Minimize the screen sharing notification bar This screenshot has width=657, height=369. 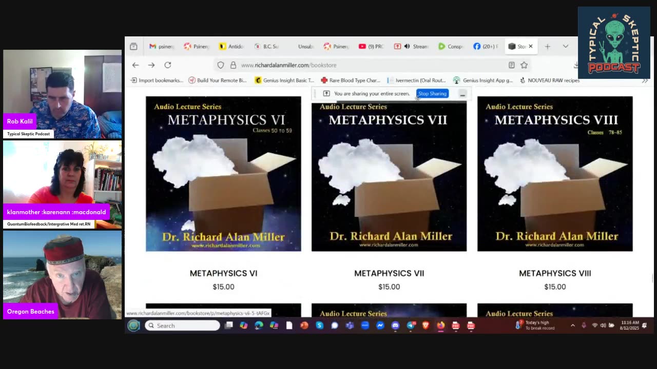462,94
